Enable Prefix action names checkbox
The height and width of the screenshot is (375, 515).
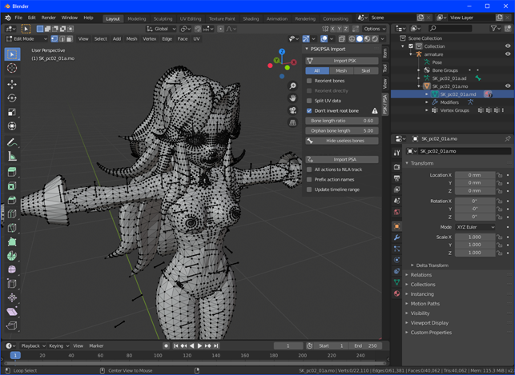[x=309, y=180]
